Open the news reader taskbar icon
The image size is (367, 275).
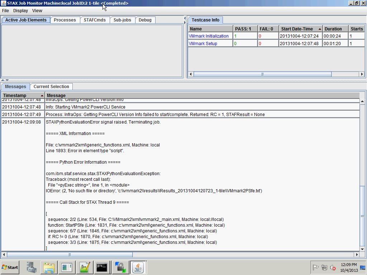tap(66, 267)
